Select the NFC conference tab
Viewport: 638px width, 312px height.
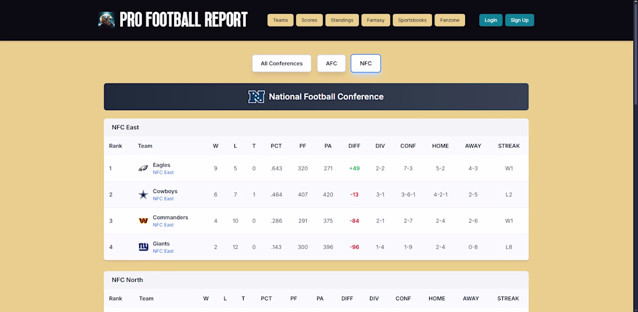pos(365,63)
